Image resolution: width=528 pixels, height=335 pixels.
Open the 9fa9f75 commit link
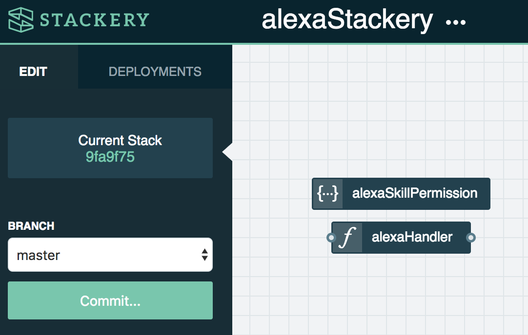coord(110,157)
